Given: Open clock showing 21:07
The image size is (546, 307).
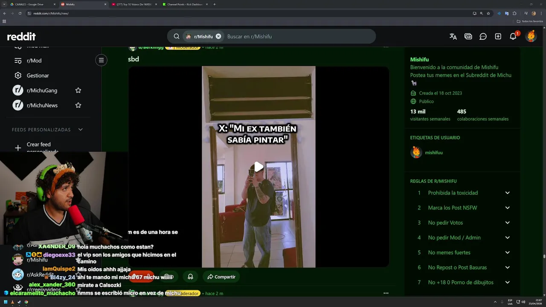Looking at the screenshot, I should [x=535, y=302].
